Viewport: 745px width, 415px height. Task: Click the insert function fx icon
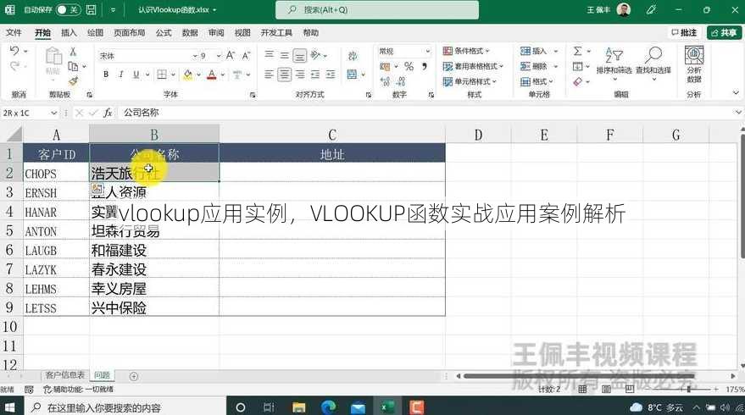(108, 113)
